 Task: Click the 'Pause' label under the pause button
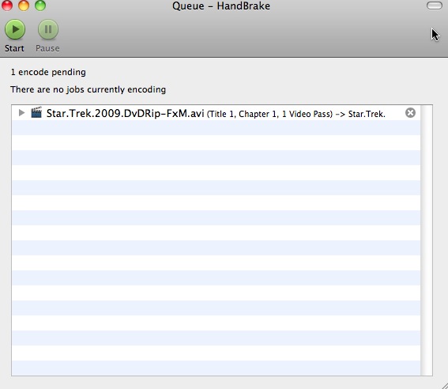click(47, 48)
